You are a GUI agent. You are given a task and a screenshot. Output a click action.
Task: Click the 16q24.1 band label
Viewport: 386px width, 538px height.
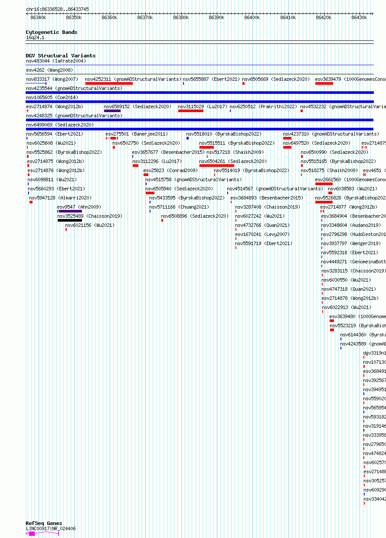[35, 37]
